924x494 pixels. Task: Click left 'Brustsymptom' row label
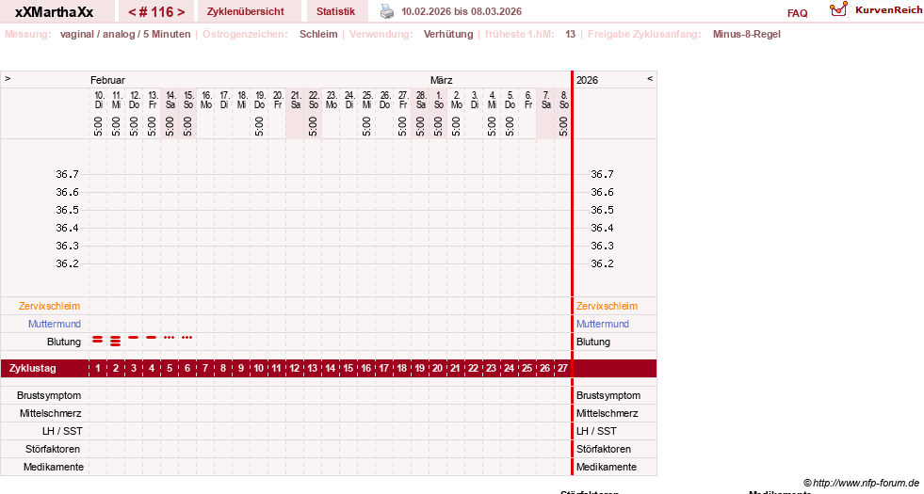[x=49, y=396]
